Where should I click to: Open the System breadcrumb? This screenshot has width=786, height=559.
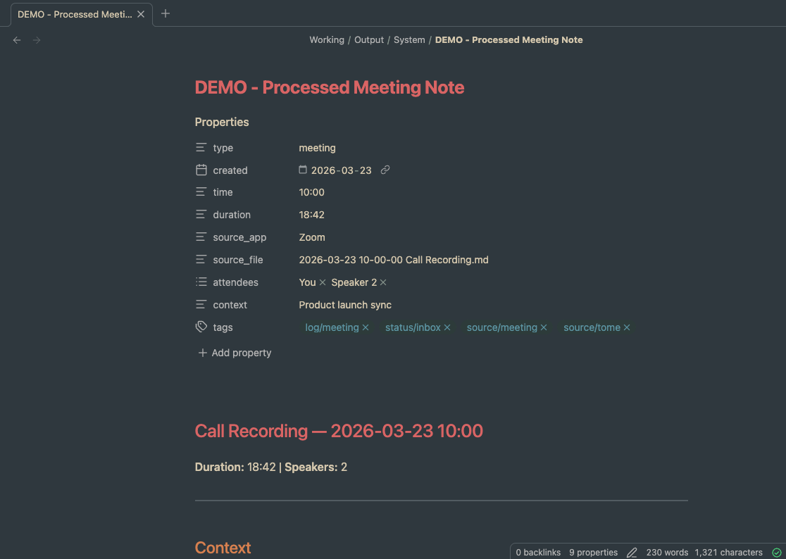point(409,39)
